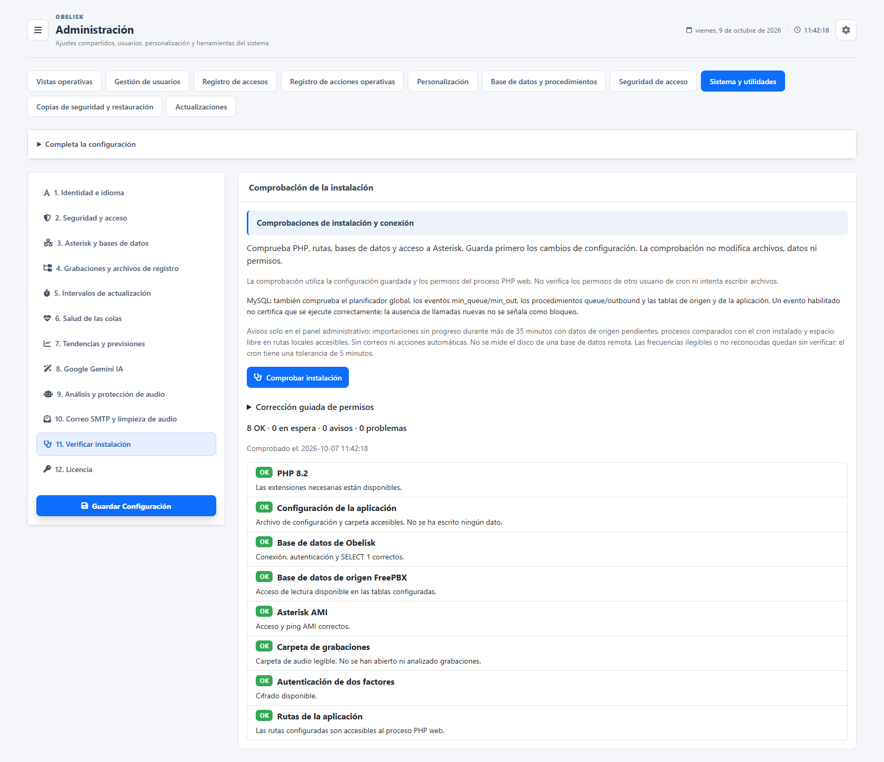
Task: Click the Base de datos de origen FreePBX title
Action: pyautogui.click(x=342, y=578)
